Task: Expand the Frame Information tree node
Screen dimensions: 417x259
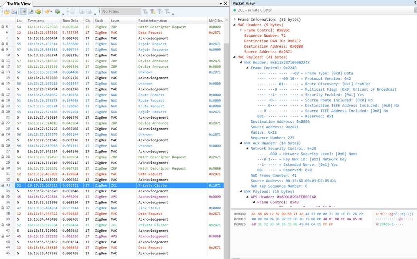Action: 235,19
